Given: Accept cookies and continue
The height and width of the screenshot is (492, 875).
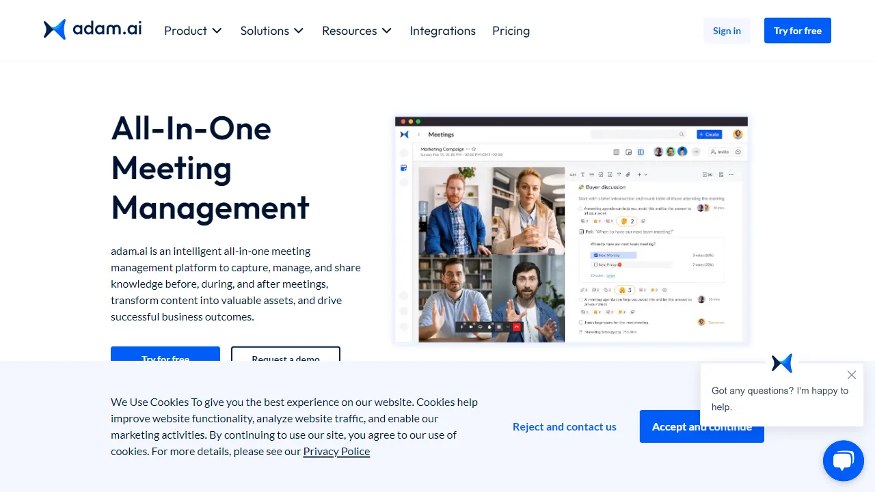Looking at the screenshot, I should (x=702, y=426).
